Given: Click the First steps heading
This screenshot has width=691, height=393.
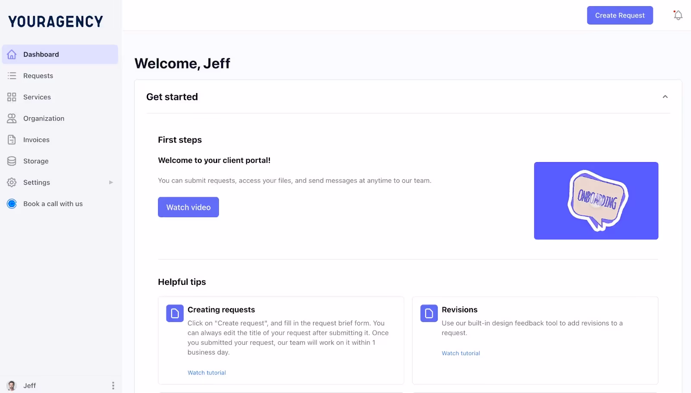Looking at the screenshot, I should click(x=180, y=140).
